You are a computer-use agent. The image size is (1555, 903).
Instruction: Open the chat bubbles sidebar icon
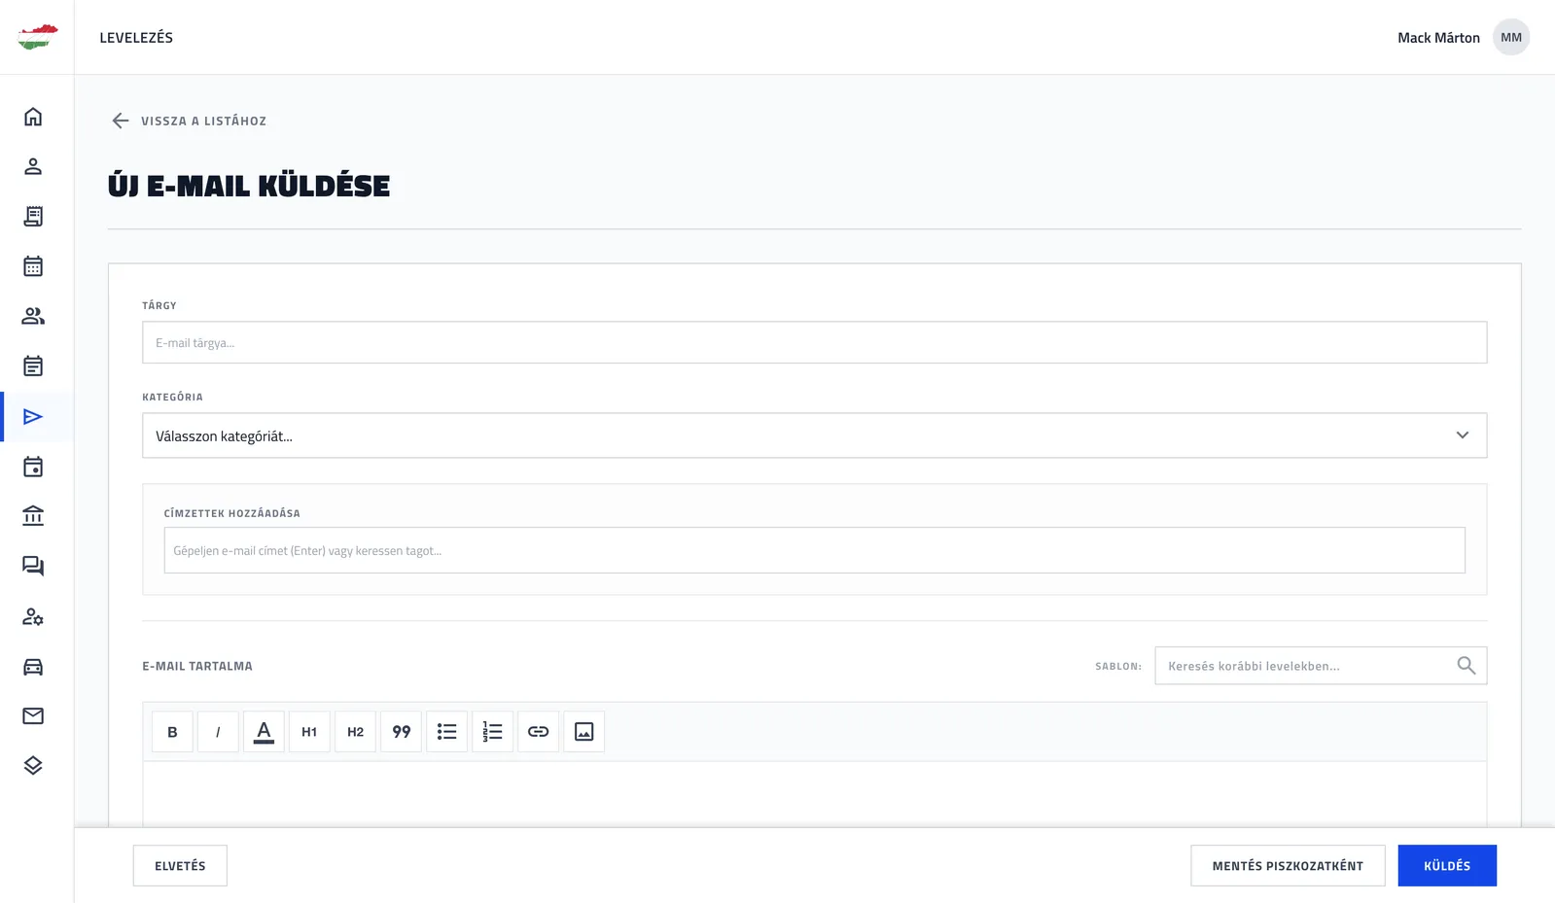pos(33,566)
